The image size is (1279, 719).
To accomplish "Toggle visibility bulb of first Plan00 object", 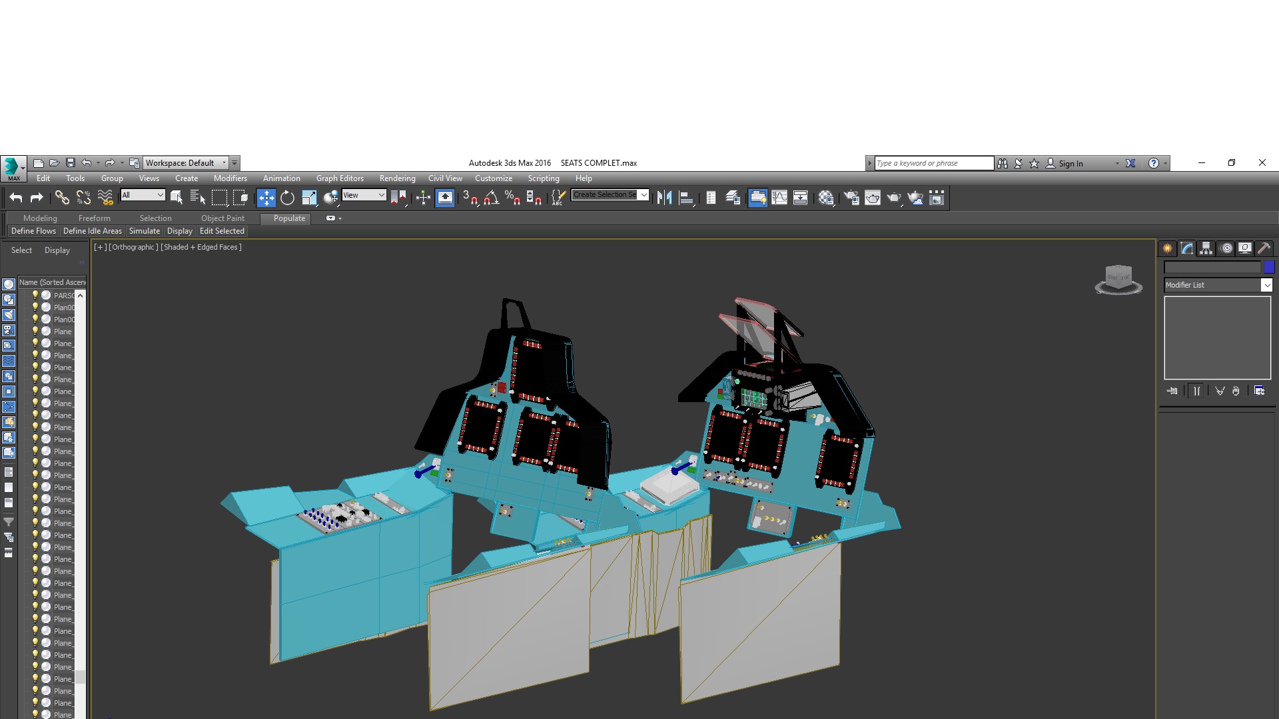I will click(35, 307).
